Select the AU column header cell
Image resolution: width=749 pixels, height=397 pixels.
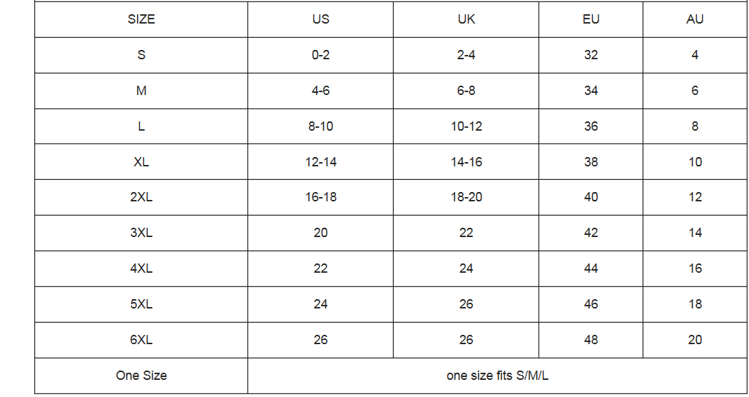coord(695,19)
